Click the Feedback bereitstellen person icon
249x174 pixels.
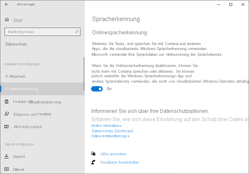(x=93, y=162)
